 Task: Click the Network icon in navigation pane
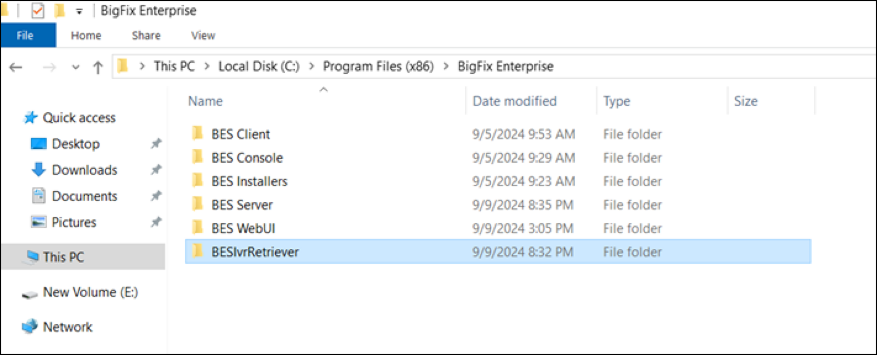[30, 327]
